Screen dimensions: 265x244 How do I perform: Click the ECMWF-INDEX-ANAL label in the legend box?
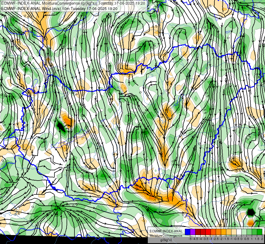click(x=166, y=231)
